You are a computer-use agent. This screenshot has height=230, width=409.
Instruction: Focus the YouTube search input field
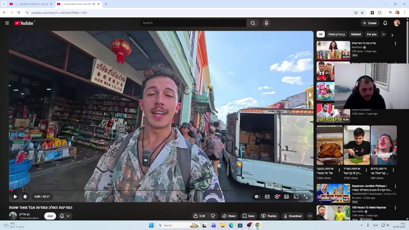193,23
